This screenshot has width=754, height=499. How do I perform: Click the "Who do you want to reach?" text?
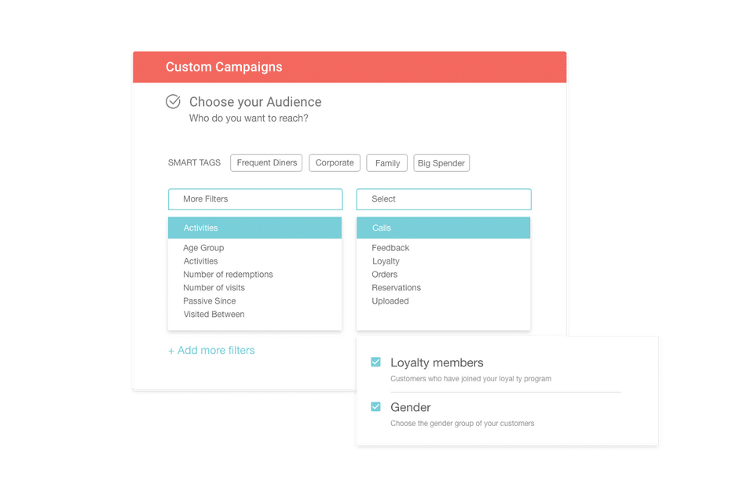(249, 118)
